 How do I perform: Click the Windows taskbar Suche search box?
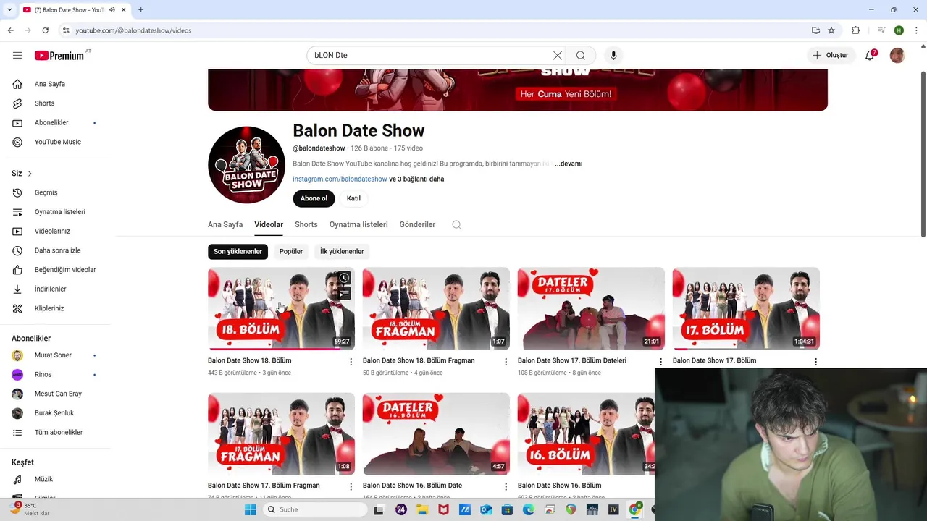pos(314,509)
